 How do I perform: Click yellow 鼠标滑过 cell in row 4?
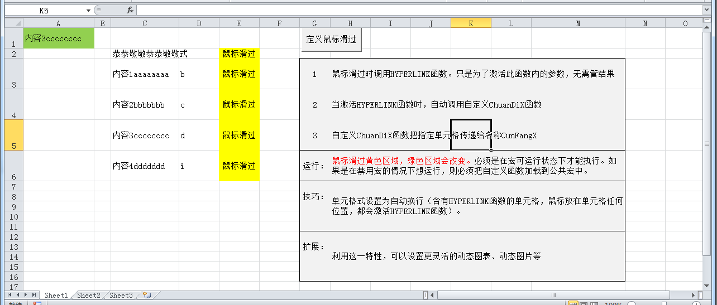coord(239,105)
